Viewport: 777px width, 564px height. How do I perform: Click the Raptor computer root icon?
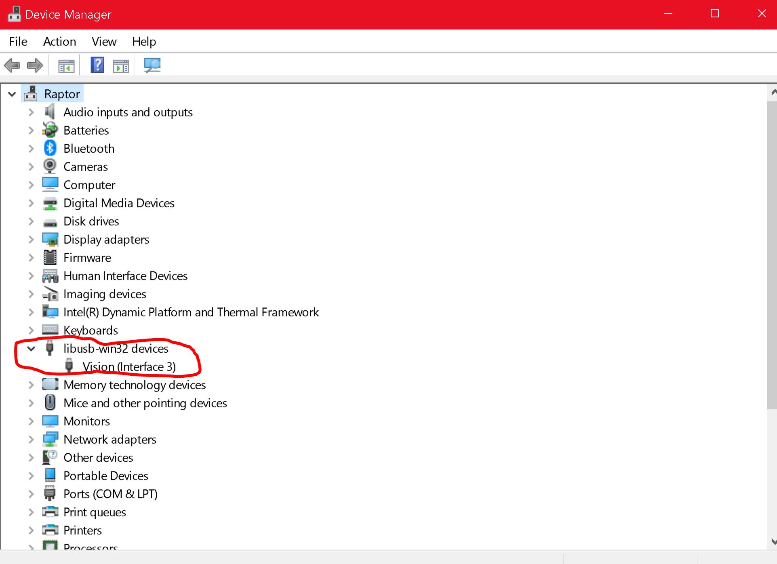coord(31,93)
